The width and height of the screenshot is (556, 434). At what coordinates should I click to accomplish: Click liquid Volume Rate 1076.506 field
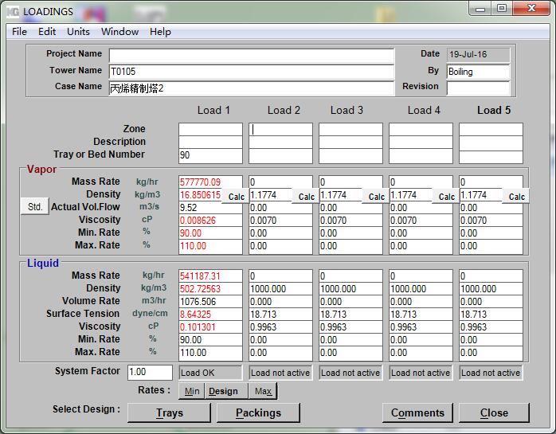tap(210, 302)
